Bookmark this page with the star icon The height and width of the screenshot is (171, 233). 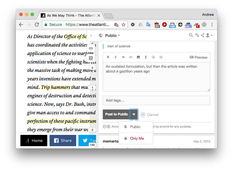coord(123,25)
